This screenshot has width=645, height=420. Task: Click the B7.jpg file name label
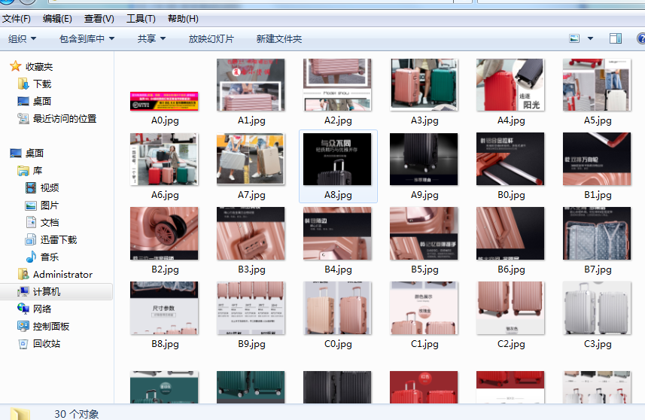point(598,269)
